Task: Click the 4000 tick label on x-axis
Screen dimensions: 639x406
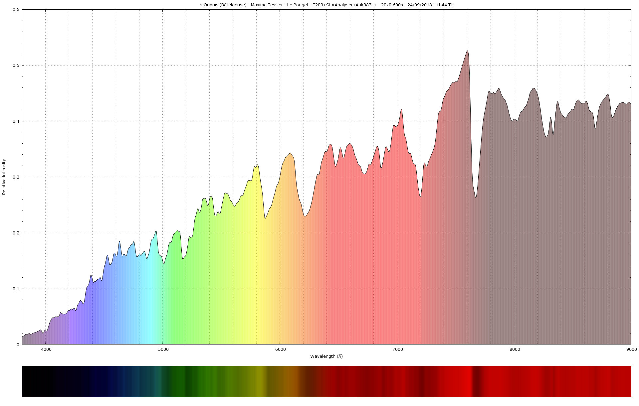Action: (46, 349)
